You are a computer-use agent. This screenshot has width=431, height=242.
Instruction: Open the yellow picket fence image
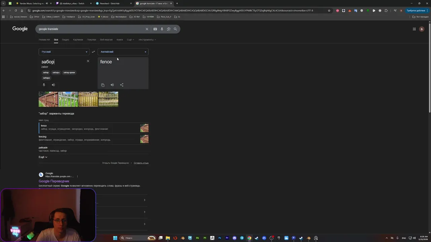[88, 99]
